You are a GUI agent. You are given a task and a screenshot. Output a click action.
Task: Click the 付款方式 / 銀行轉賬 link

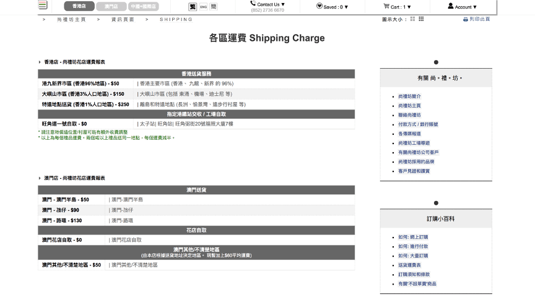(x=418, y=124)
